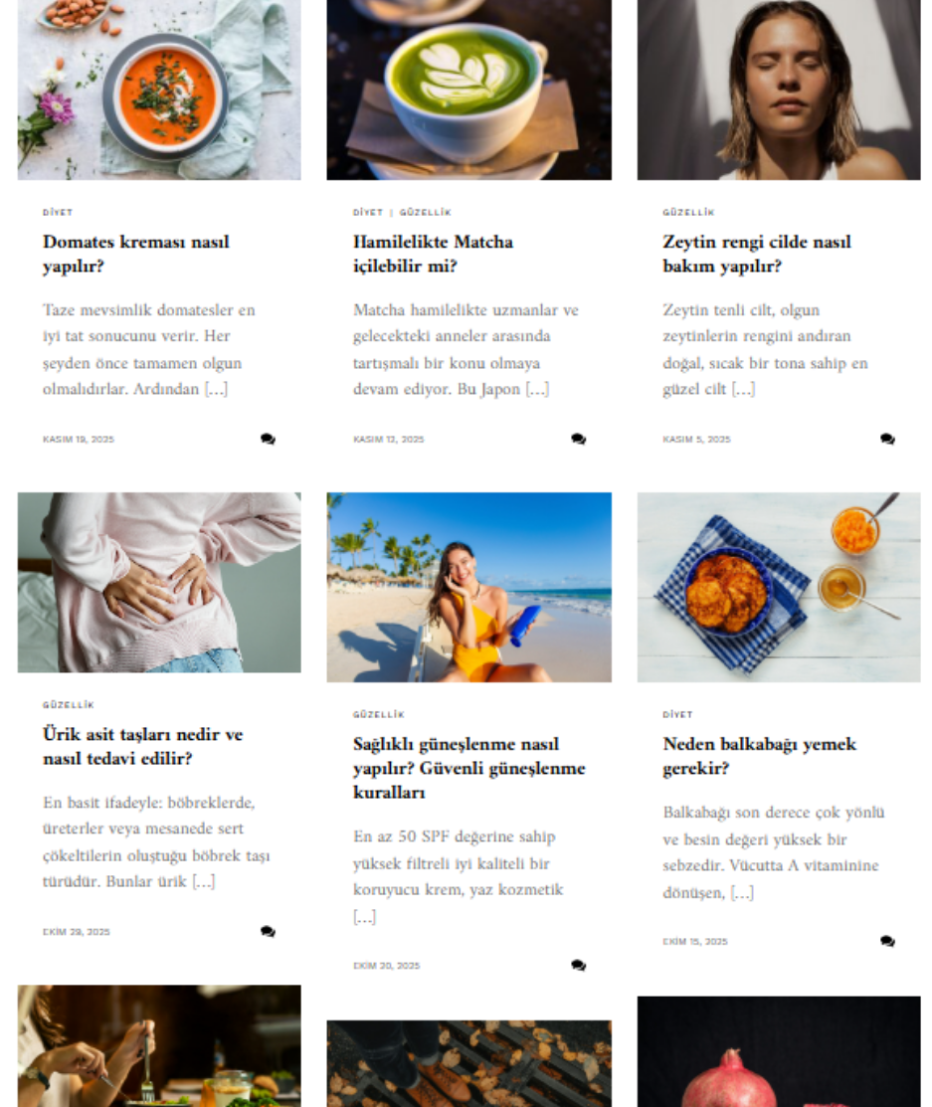Screen dimensions: 932x1107
Task: Select GÜZELLİK category tag on Matcha post
Action: click(425, 213)
